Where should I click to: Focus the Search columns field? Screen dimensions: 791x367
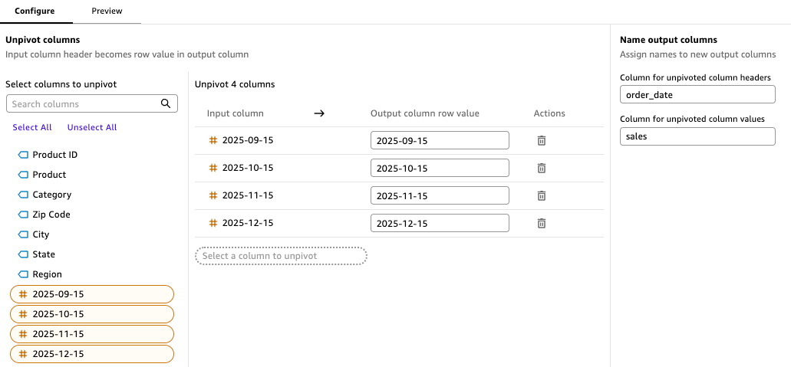pos(84,104)
